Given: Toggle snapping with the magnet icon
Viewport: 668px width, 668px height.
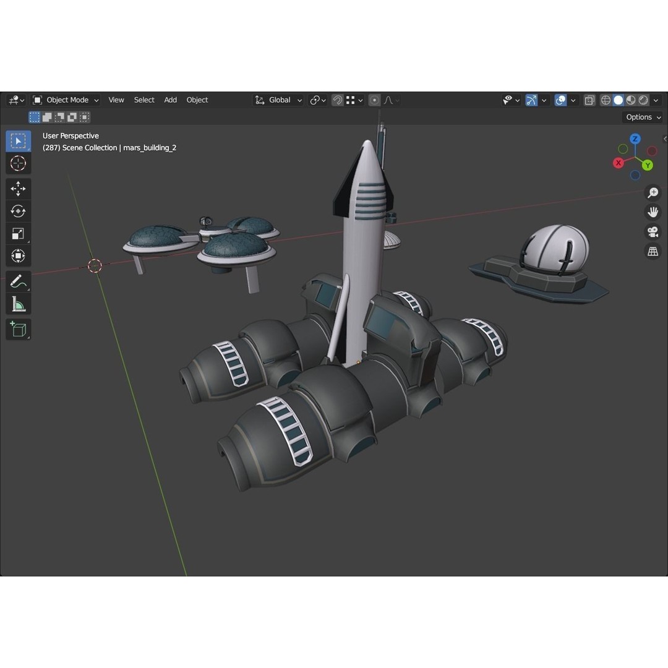Looking at the screenshot, I should (337, 100).
